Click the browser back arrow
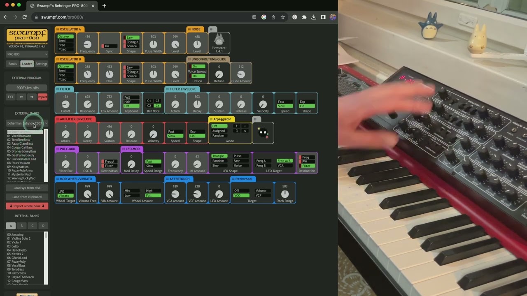Screen dimensions: 527x296 [x=6, y=17]
